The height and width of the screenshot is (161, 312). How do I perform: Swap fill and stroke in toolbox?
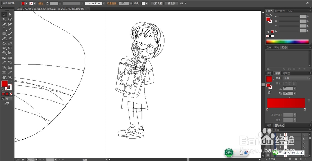click(11, 81)
